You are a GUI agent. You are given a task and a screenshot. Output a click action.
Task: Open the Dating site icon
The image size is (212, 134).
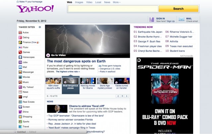coord(20,37)
